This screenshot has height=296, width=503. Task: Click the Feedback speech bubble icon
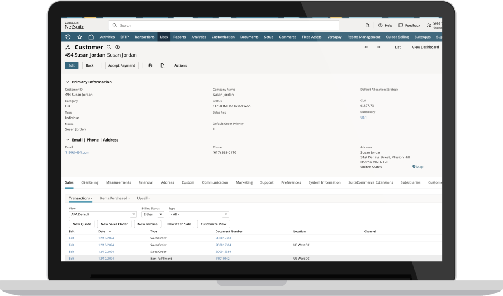click(401, 25)
